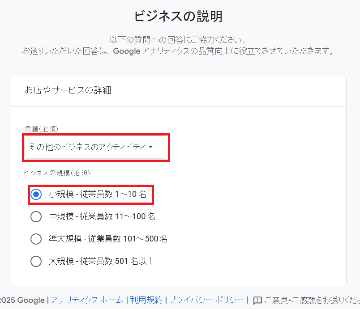
Task: Click the feedback speech-bubble icon in footer
Action: click(257, 301)
